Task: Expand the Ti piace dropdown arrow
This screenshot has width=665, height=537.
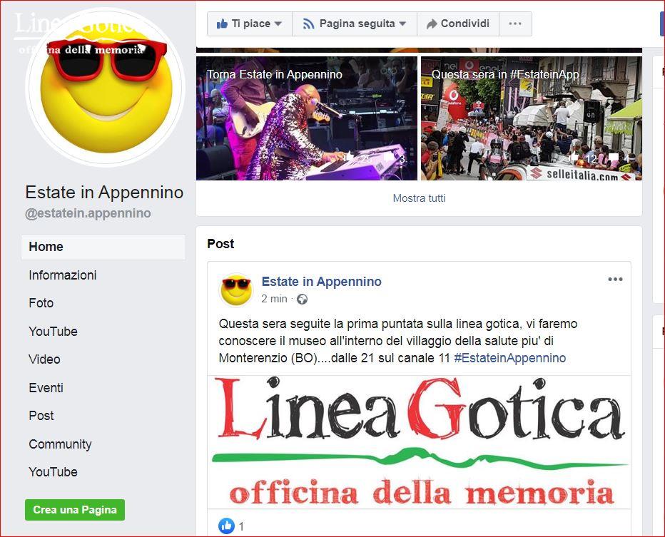Action: (278, 24)
